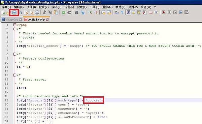Click the 'cookie' auth_type value

(93, 100)
